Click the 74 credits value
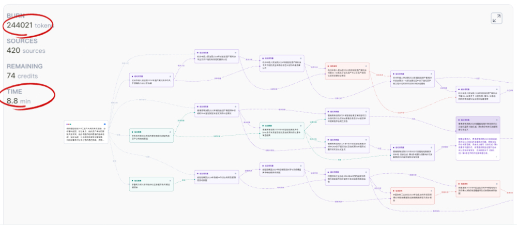The image size is (517, 225). [21, 76]
